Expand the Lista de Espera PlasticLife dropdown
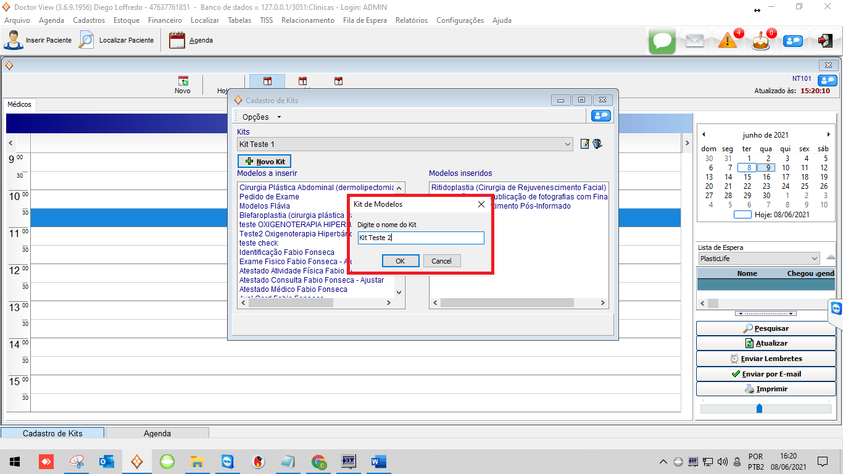This screenshot has width=843, height=474. pos(815,259)
